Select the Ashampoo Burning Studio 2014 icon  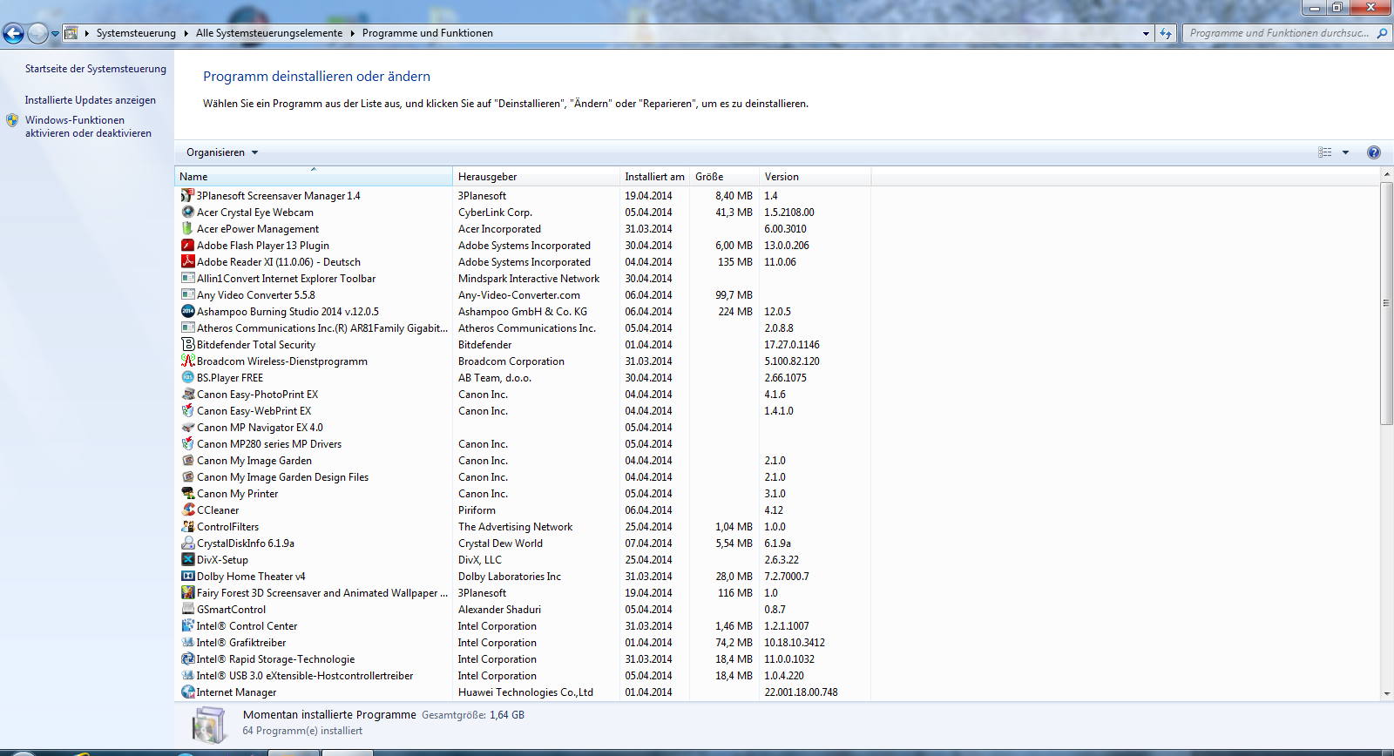coord(187,312)
